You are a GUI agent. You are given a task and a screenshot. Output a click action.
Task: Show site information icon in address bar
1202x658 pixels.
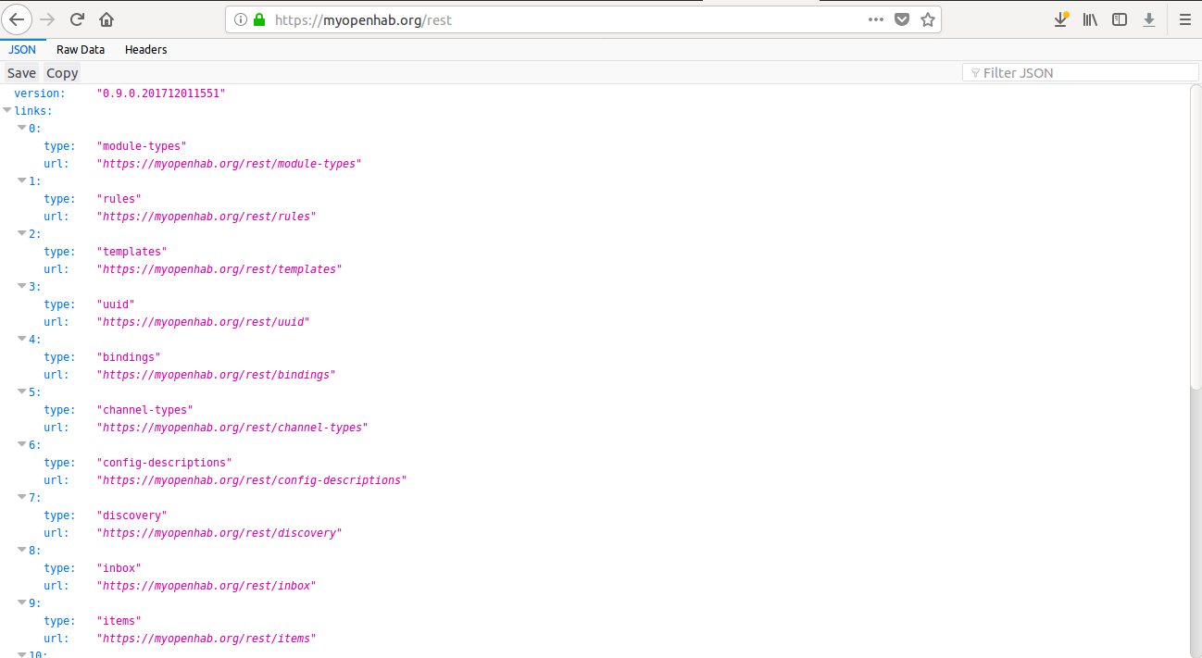pos(241,19)
